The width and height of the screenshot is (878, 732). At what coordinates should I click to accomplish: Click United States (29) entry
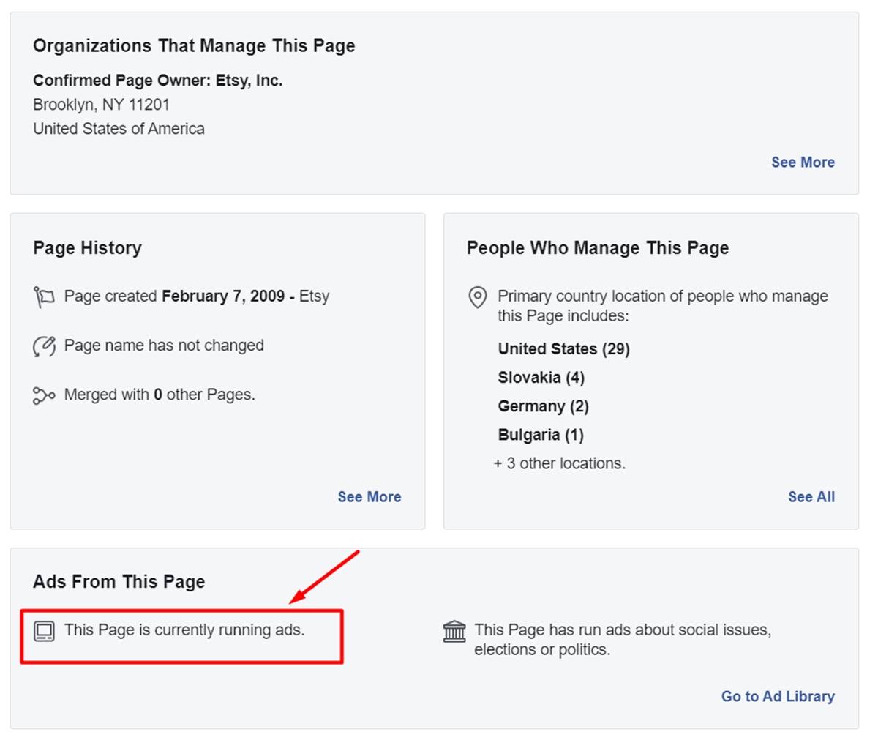click(x=563, y=348)
